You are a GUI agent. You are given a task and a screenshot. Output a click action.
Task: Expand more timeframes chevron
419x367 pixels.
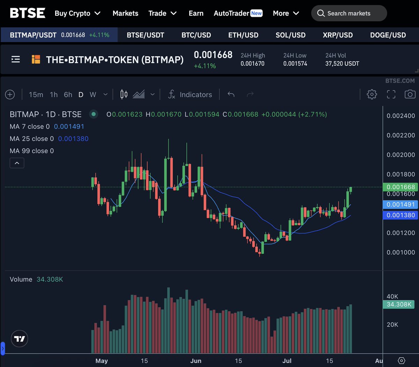point(105,94)
